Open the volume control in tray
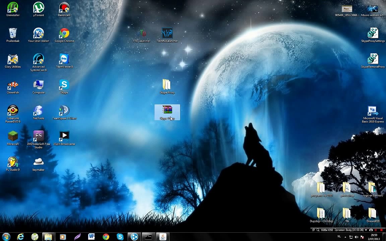 pyautogui.click(x=357, y=237)
